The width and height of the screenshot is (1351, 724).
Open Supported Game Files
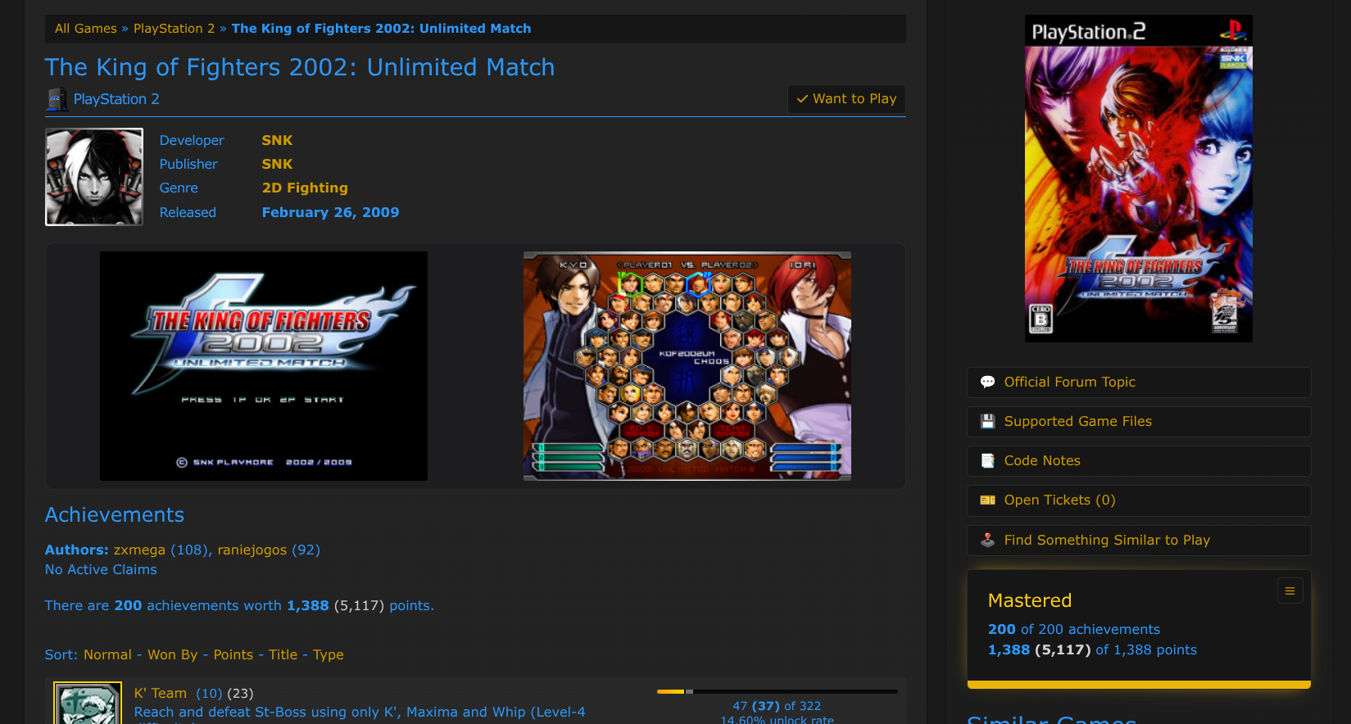coord(1139,422)
